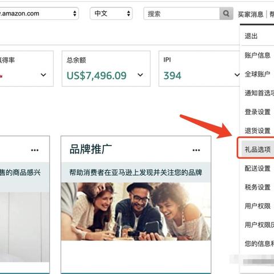
Task: Select 税务设置 menu item
Action: pyautogui.click(x=257, y=187)
